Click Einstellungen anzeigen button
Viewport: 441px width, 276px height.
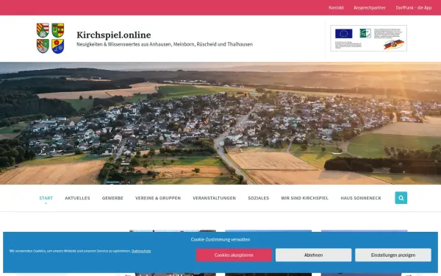[x=393, y=255]
